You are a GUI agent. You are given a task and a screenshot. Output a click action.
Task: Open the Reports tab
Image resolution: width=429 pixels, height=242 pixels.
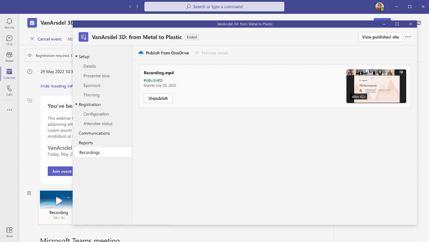(86, 143)
